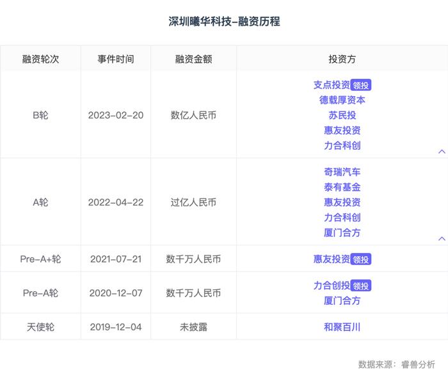Image resolution: width=448 pixels, height=388 pixels.
Task: Open 力合科创 link in the B轮 row
Action: tap(342, 145)
